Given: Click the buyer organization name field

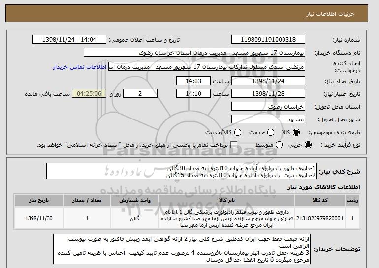Looking at the screenshot, I should [194, 53].
